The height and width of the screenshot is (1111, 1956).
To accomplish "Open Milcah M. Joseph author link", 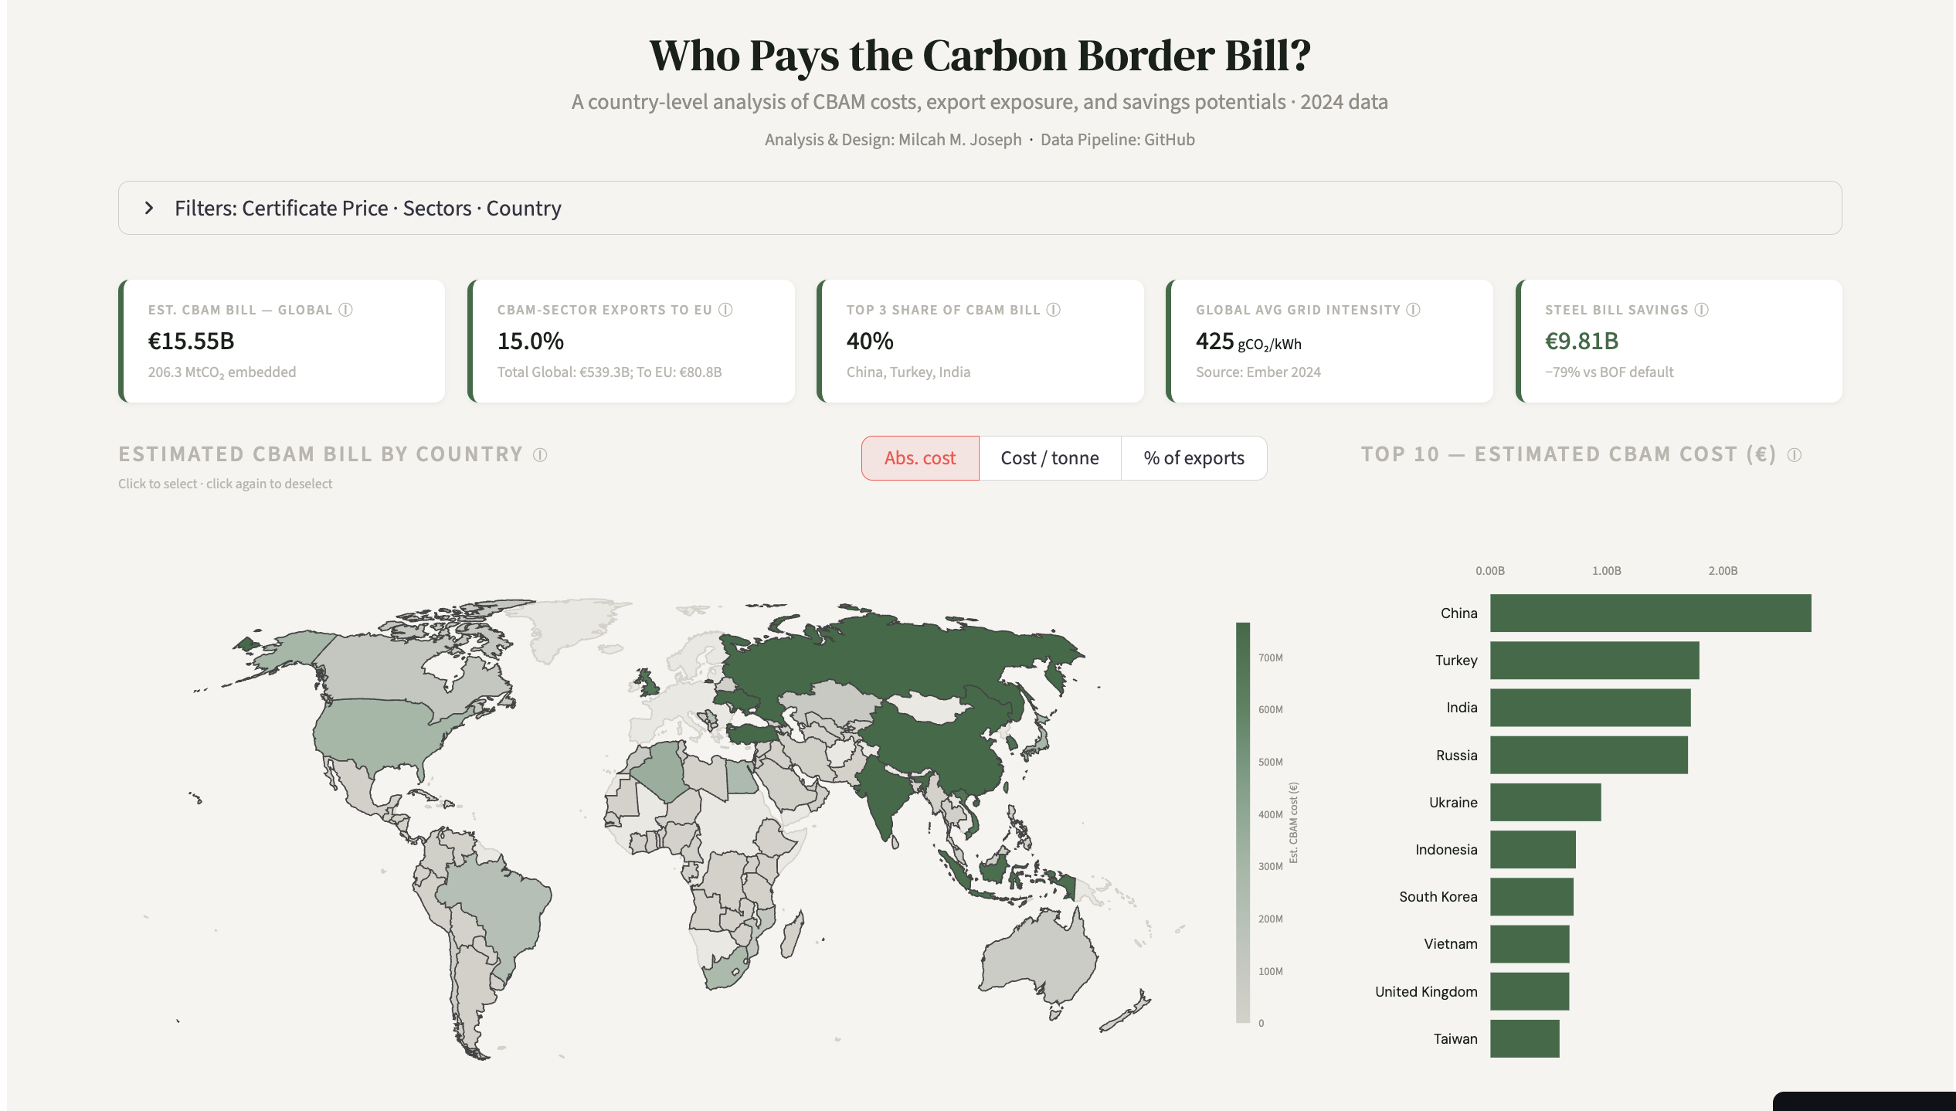I will [x=959, y=140].
